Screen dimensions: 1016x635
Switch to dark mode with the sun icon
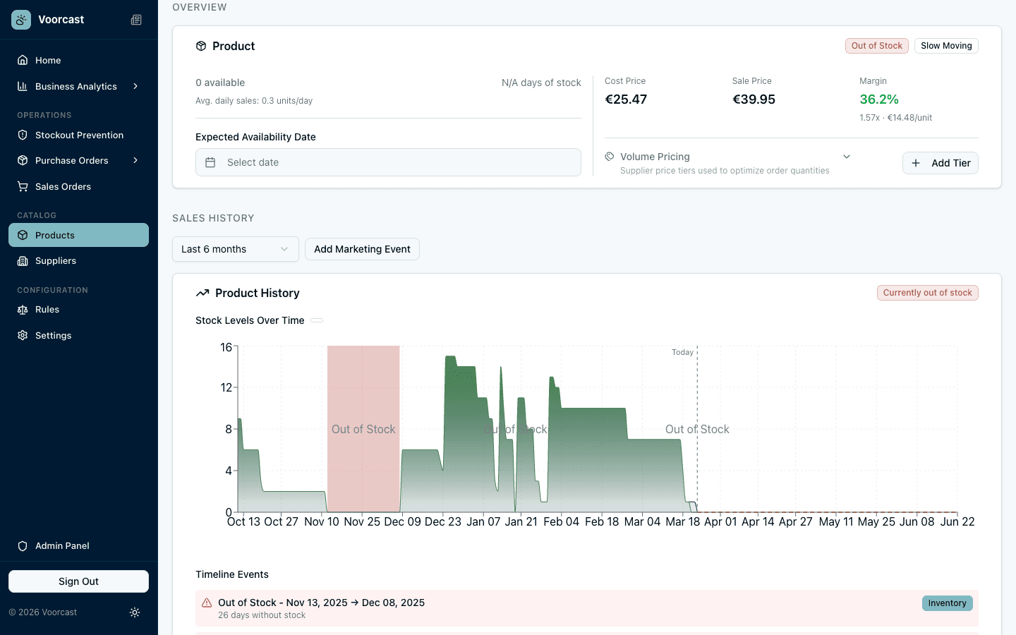pos(135,612)
